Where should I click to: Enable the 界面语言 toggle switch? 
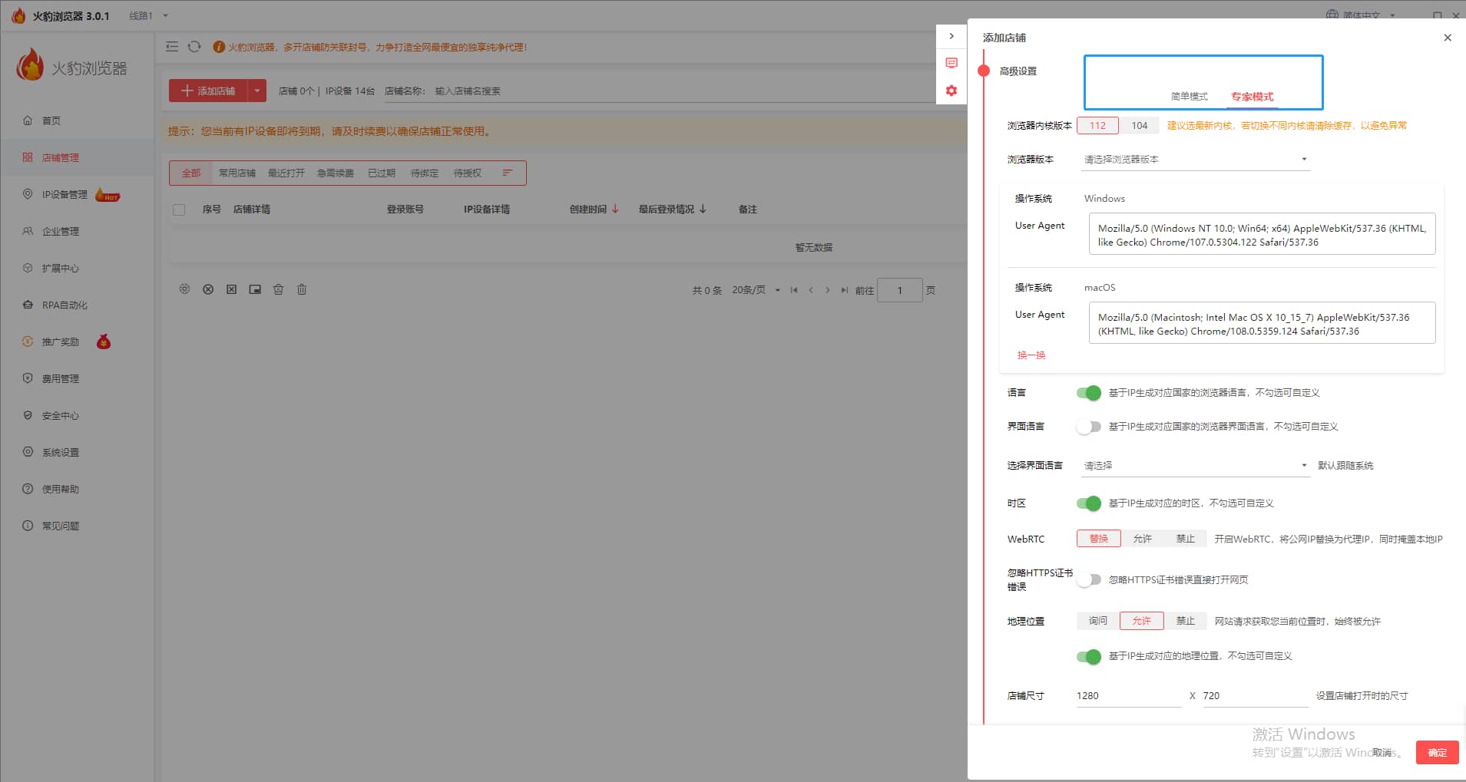coord(1088,427)
